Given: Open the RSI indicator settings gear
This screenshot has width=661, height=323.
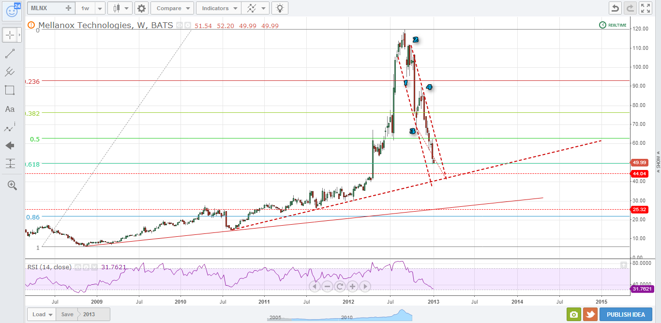Looking at the screenshot, I should tap(86, 267).
